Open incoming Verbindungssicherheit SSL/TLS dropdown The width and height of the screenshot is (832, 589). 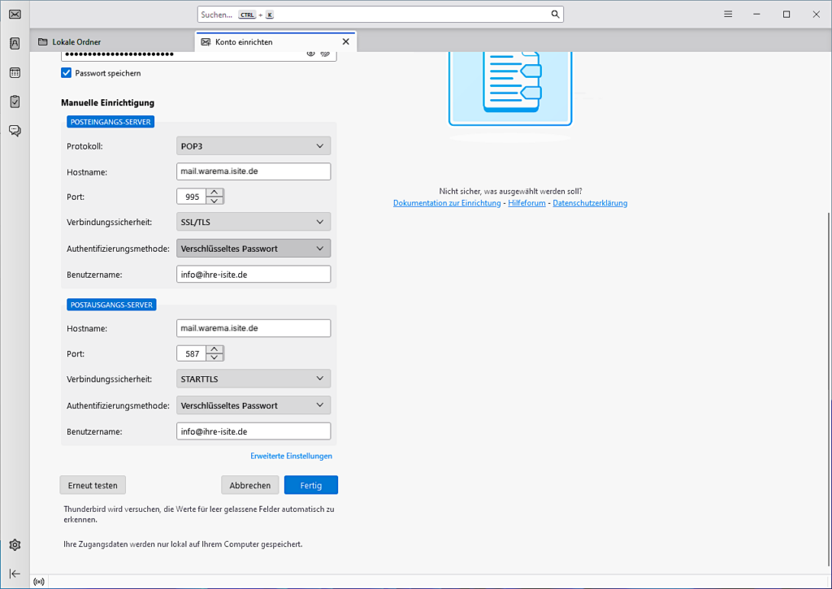point(253,222)
